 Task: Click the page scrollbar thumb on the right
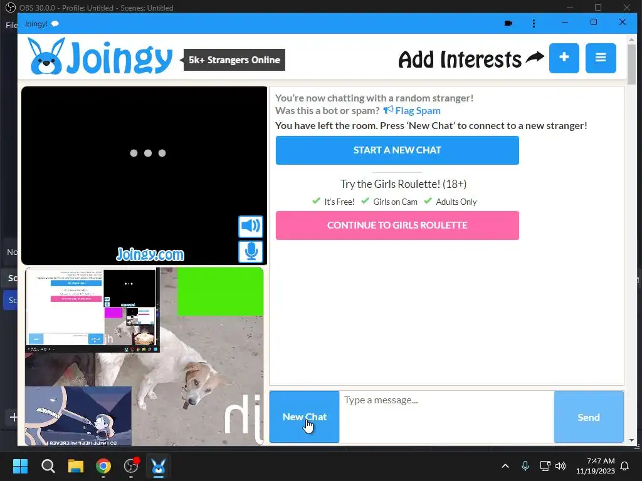631,65
